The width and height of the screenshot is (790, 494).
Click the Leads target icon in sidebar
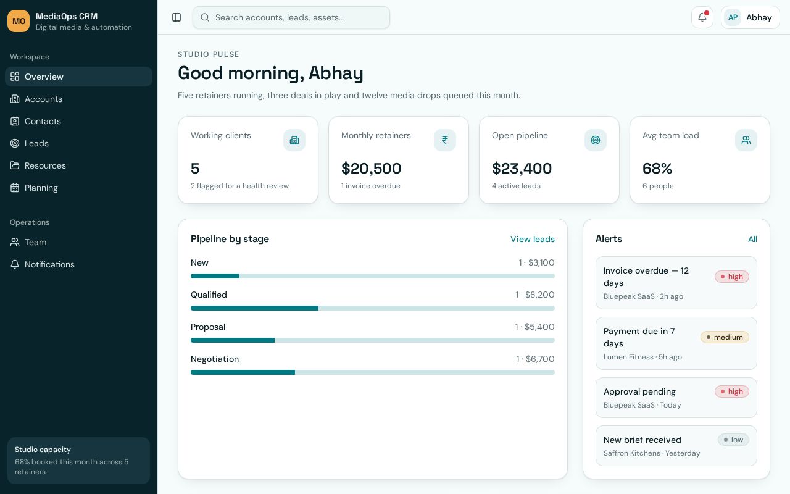pyautogui.click(x=15, y=143)
